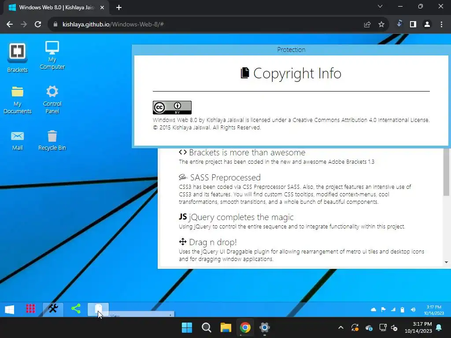451x338 pixels.
Task: Click the 'Drag n drop!' heading
Action: pos(208,242)
